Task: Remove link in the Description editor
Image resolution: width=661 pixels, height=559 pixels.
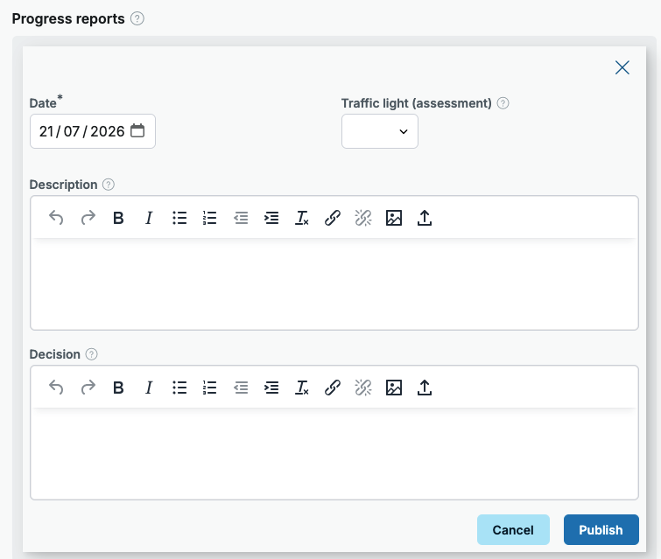Action: click(x=363, y=218)
